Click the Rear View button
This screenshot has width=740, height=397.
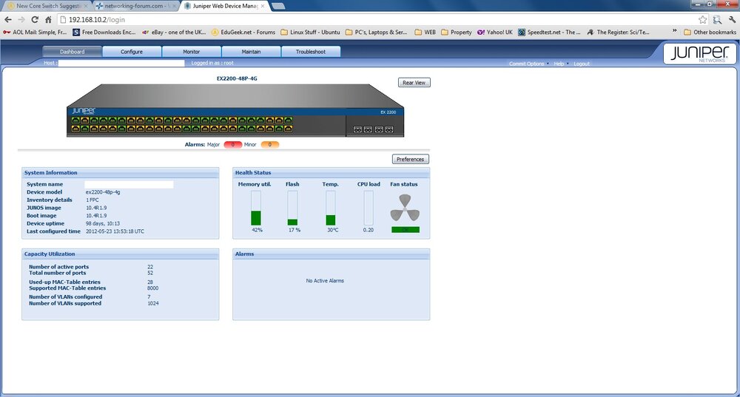414,83
